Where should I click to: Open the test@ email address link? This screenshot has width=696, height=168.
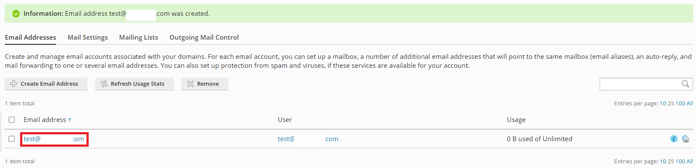click(54, 139)
